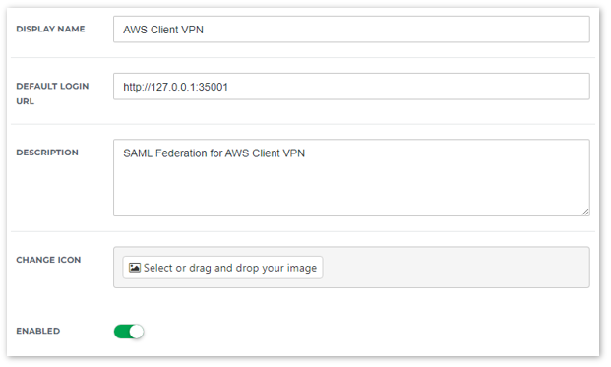The image size is (611, 367).
Task: Focus the Default Login URL field
Action: [x=351, y=87]
